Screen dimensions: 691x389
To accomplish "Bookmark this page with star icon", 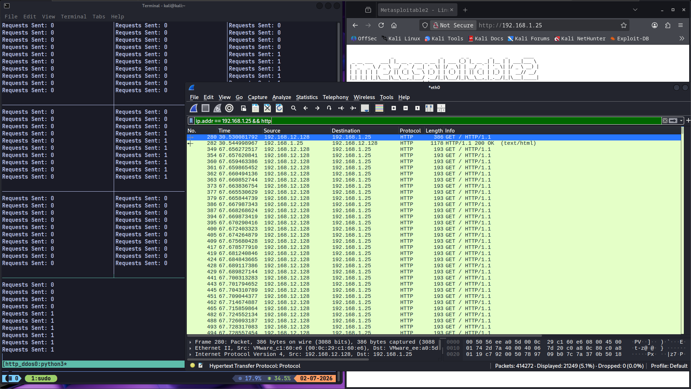I will (624, 25).
